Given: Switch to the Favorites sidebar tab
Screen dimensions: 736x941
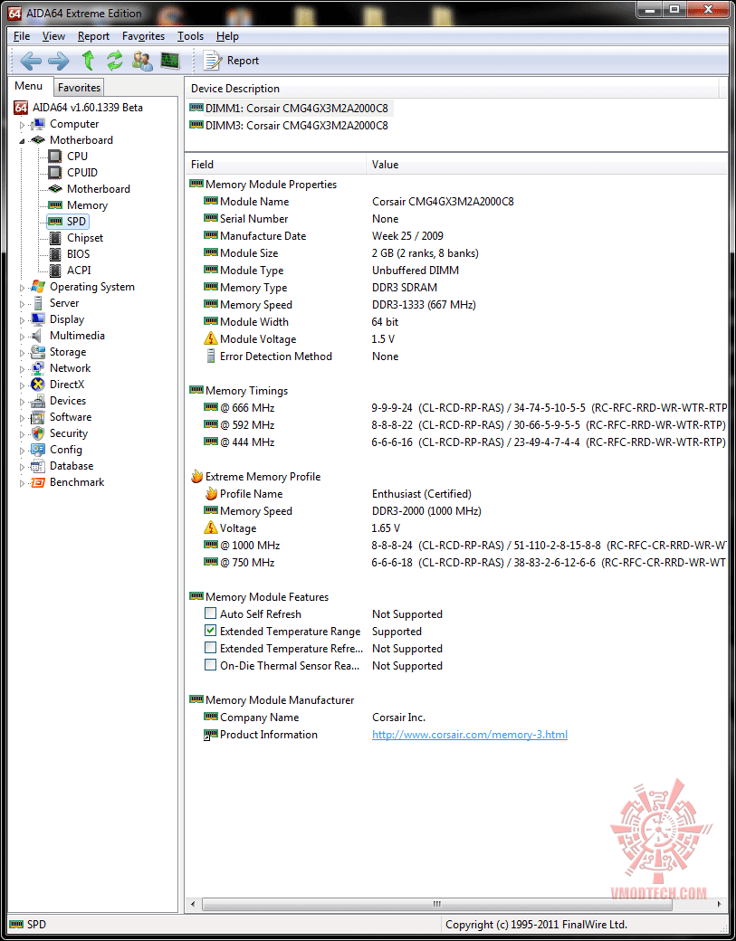Looking at the screenshot, I should (x=80, y=88).
